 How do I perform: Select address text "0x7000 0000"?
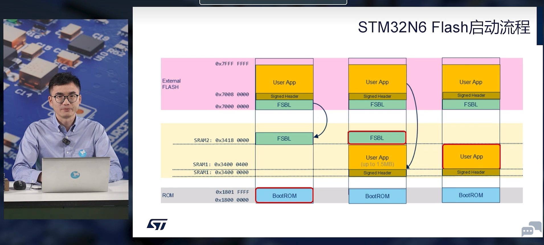[x=232, y=106]
